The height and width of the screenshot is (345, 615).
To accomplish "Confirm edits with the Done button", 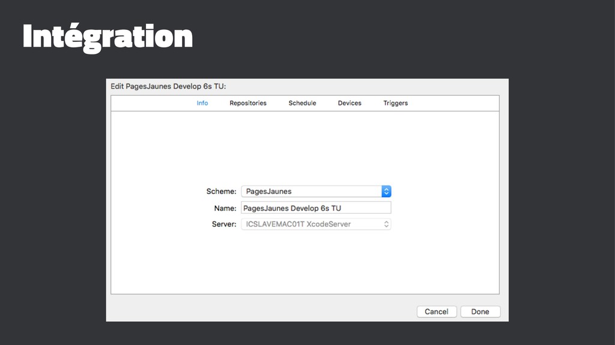I will 480,311.
